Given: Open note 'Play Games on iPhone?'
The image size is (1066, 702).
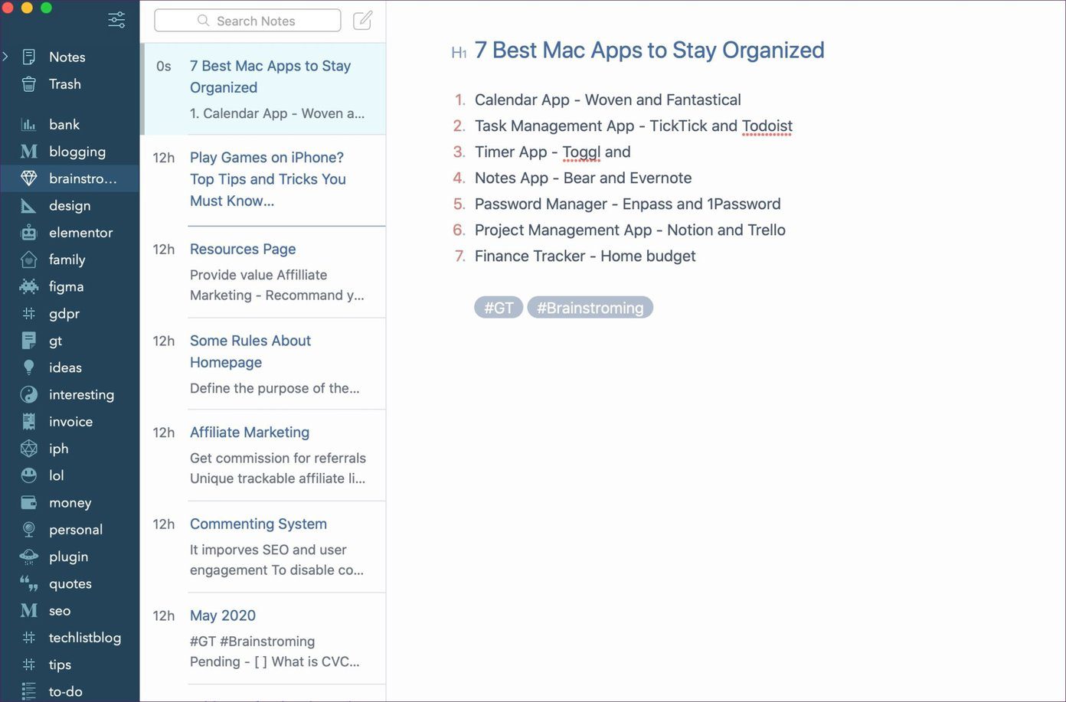Looking at the screenshot, I should [264, 181].
